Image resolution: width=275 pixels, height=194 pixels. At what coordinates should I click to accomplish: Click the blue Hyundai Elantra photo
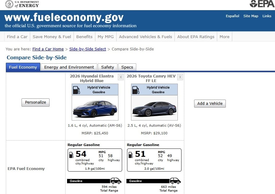pos(95,108)
